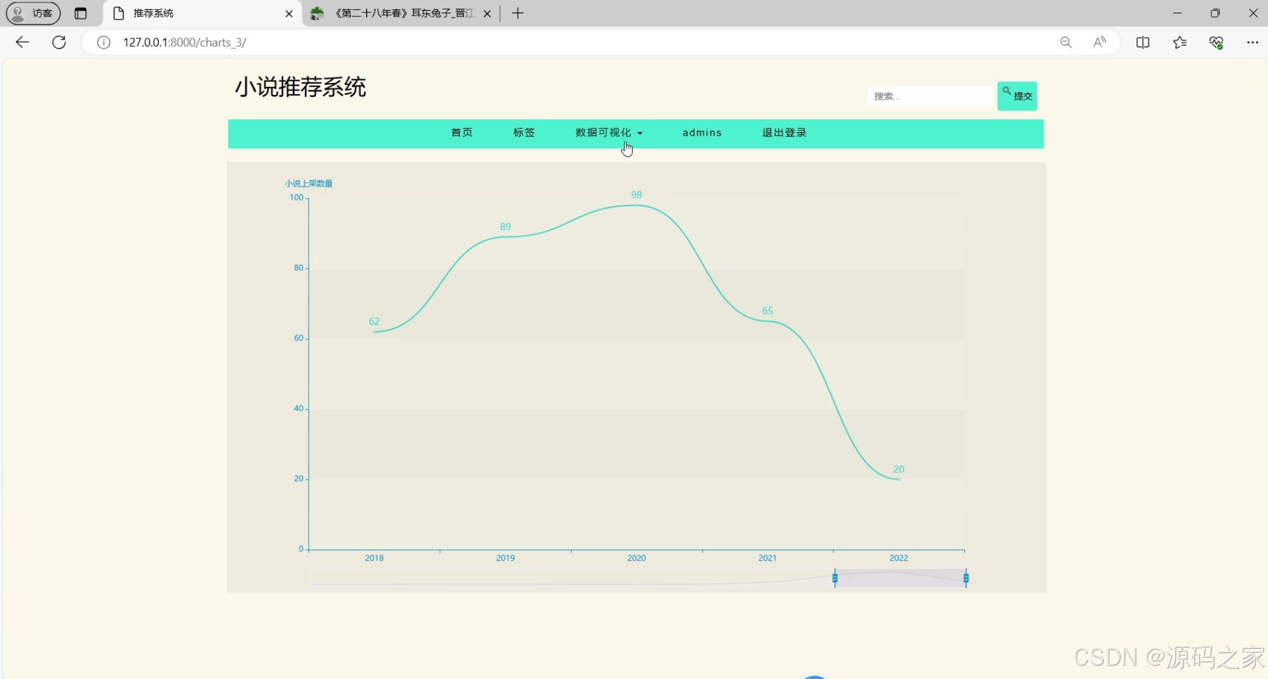This screenshot has height=679, width=1268.
Task: Click the admins navigation link
Action: tap(702, 133)
